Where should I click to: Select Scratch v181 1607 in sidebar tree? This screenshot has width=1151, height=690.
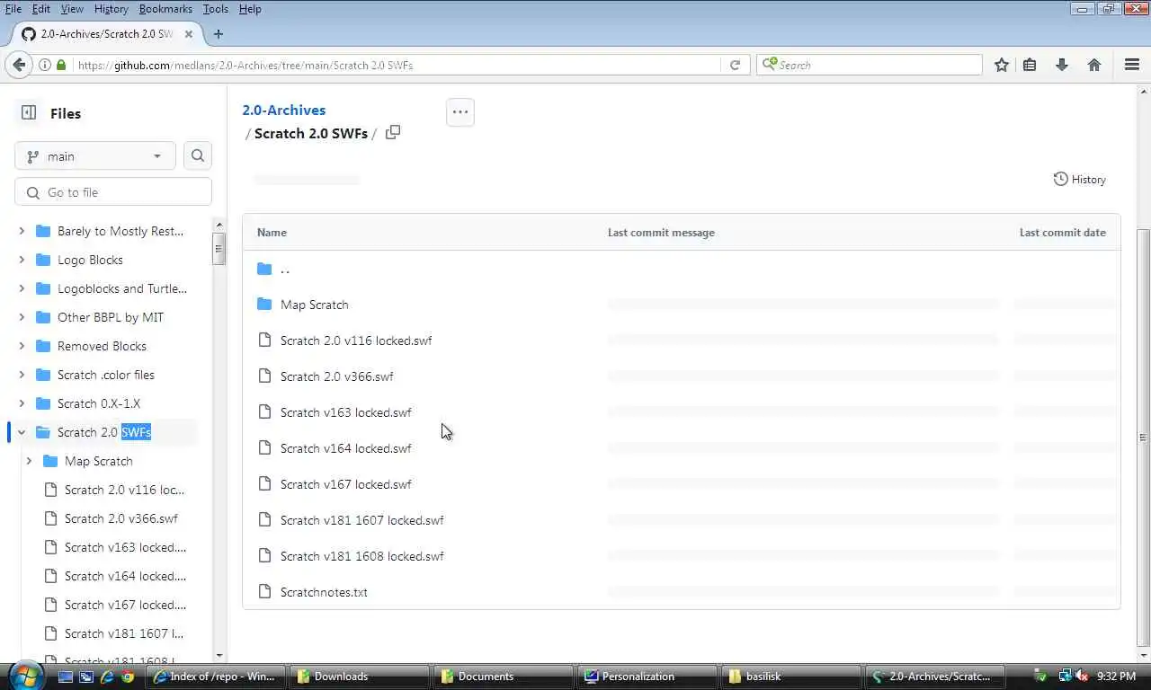[123, 633]
